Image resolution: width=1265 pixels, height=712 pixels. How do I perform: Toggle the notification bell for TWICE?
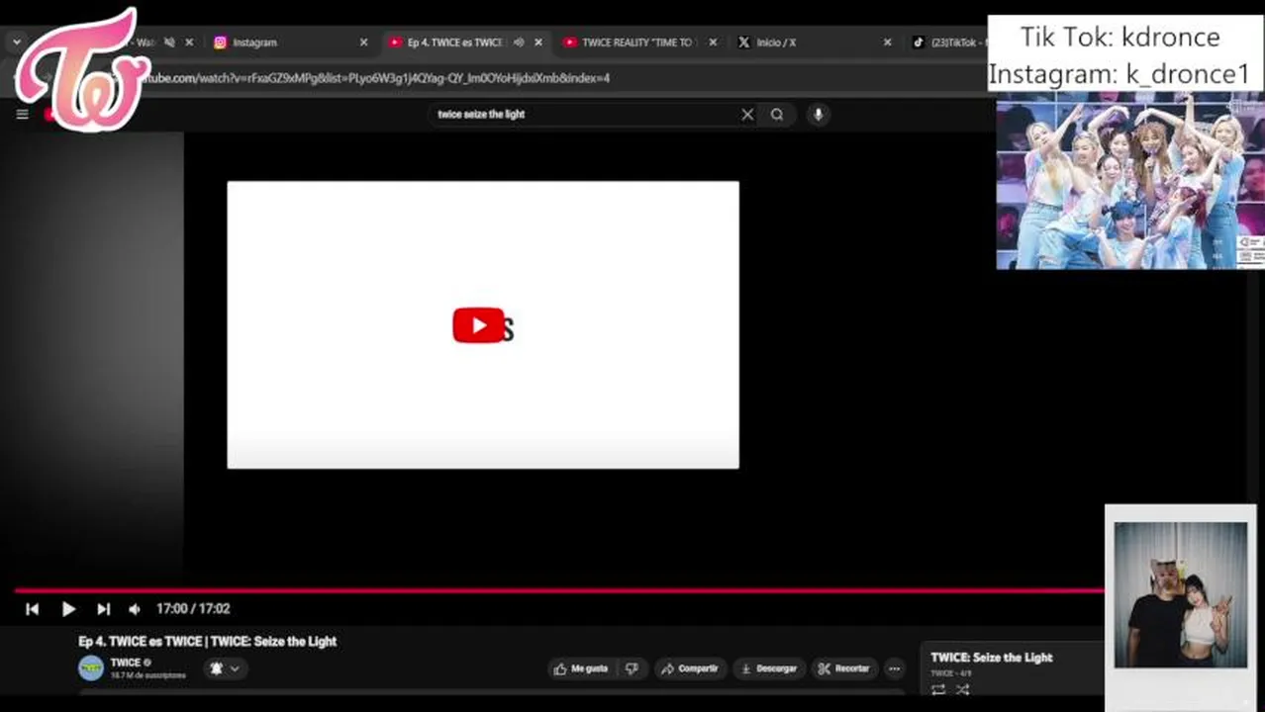click(216, 668)
